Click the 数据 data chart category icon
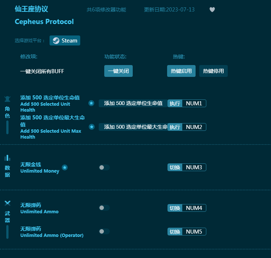This screenshot has height=258, width=271. [7, 158]
